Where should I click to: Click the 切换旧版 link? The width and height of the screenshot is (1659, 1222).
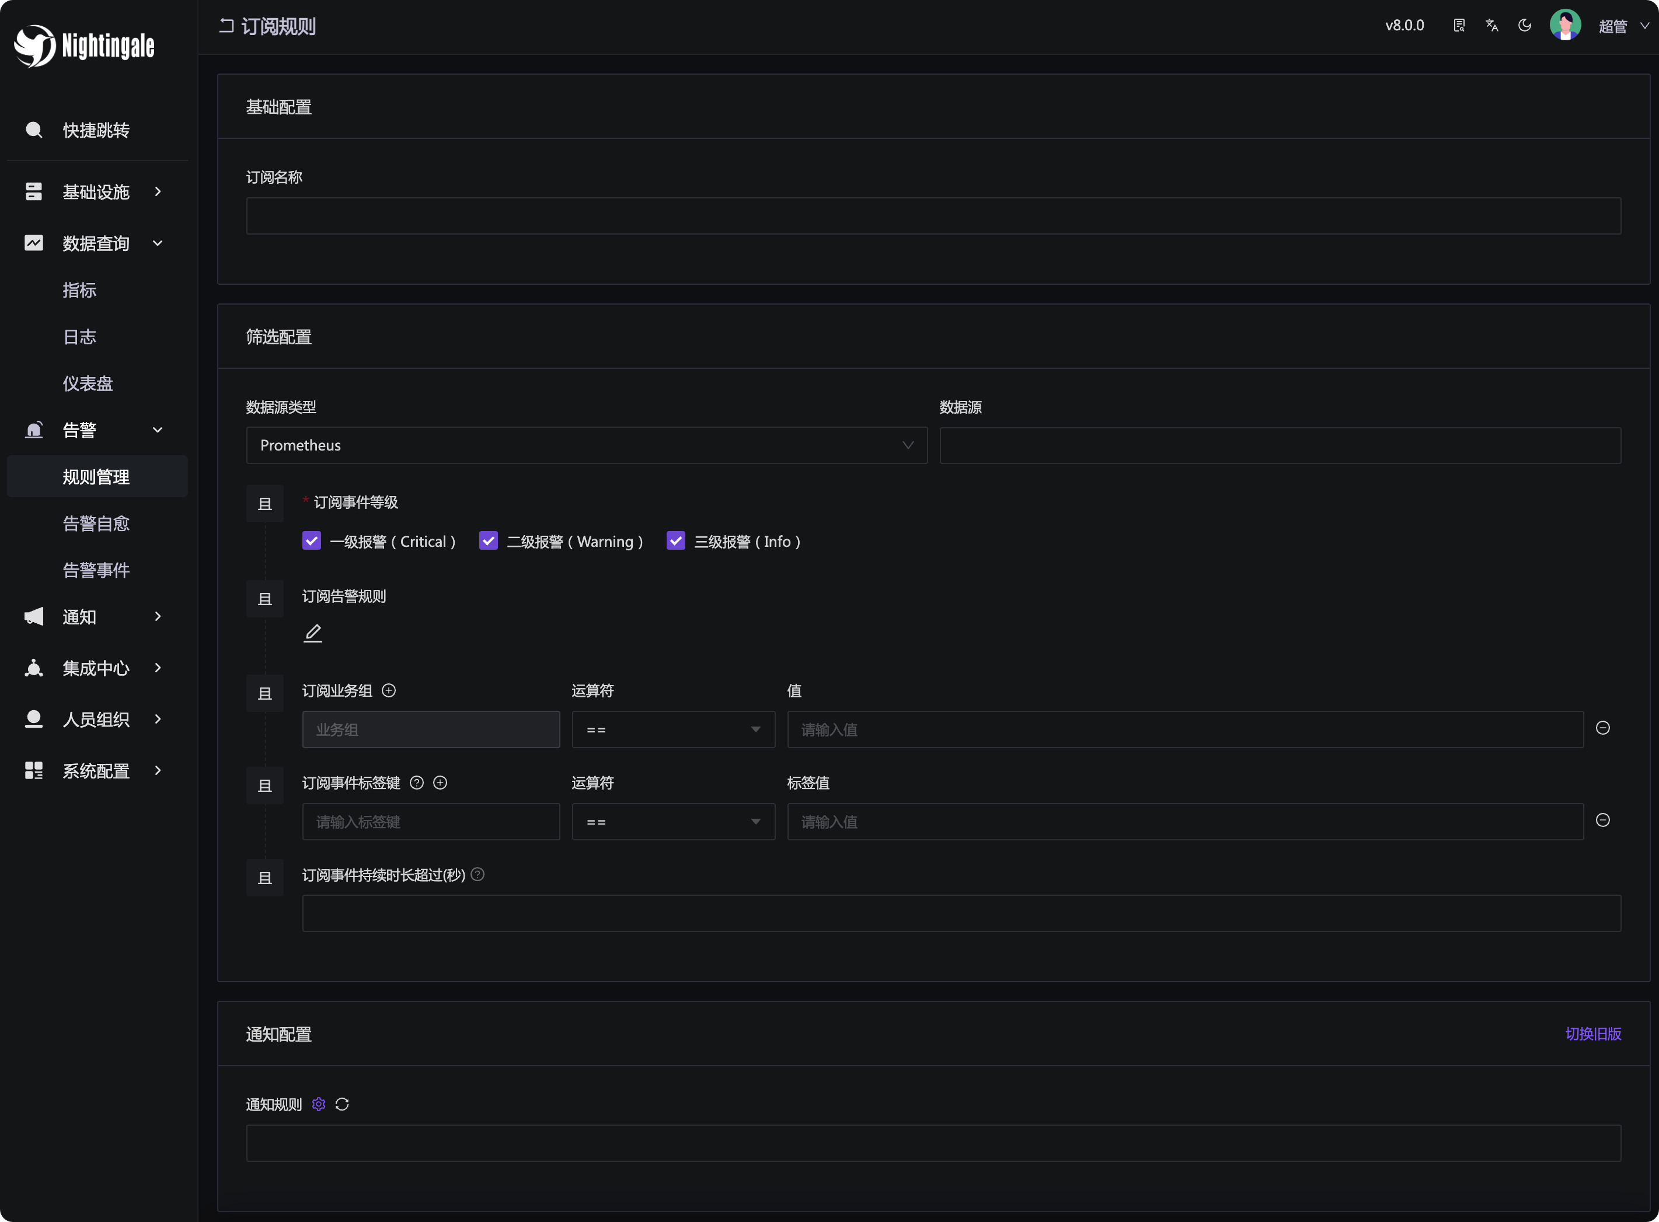click(x=1592, y=1034)
